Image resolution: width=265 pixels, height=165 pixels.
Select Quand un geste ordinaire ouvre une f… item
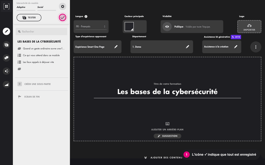(41, 49)
